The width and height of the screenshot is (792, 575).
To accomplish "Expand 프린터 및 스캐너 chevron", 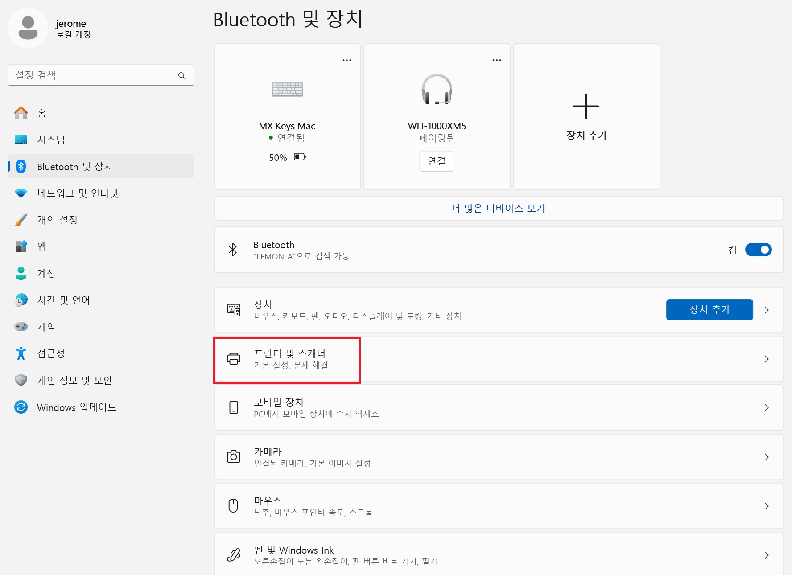I will [767, 359].
